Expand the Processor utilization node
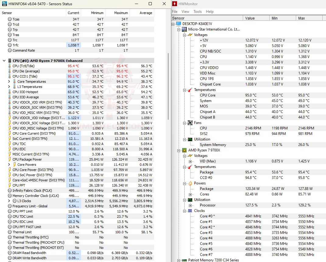This screenshot has height=262, width=326. click(190, 205)
